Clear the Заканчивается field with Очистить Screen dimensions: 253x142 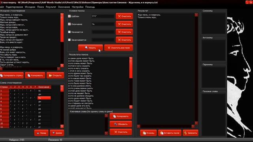point(124,40)
